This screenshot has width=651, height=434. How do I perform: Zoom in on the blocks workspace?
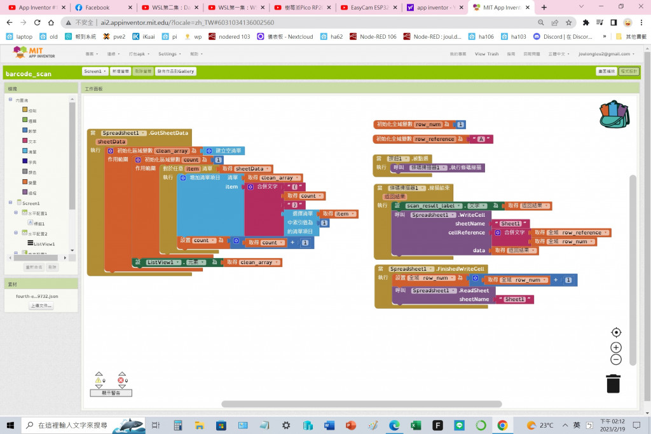[616, 348]
